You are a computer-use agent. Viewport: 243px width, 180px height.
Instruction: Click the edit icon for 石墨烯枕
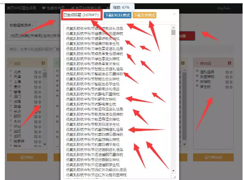coord(227,77)
